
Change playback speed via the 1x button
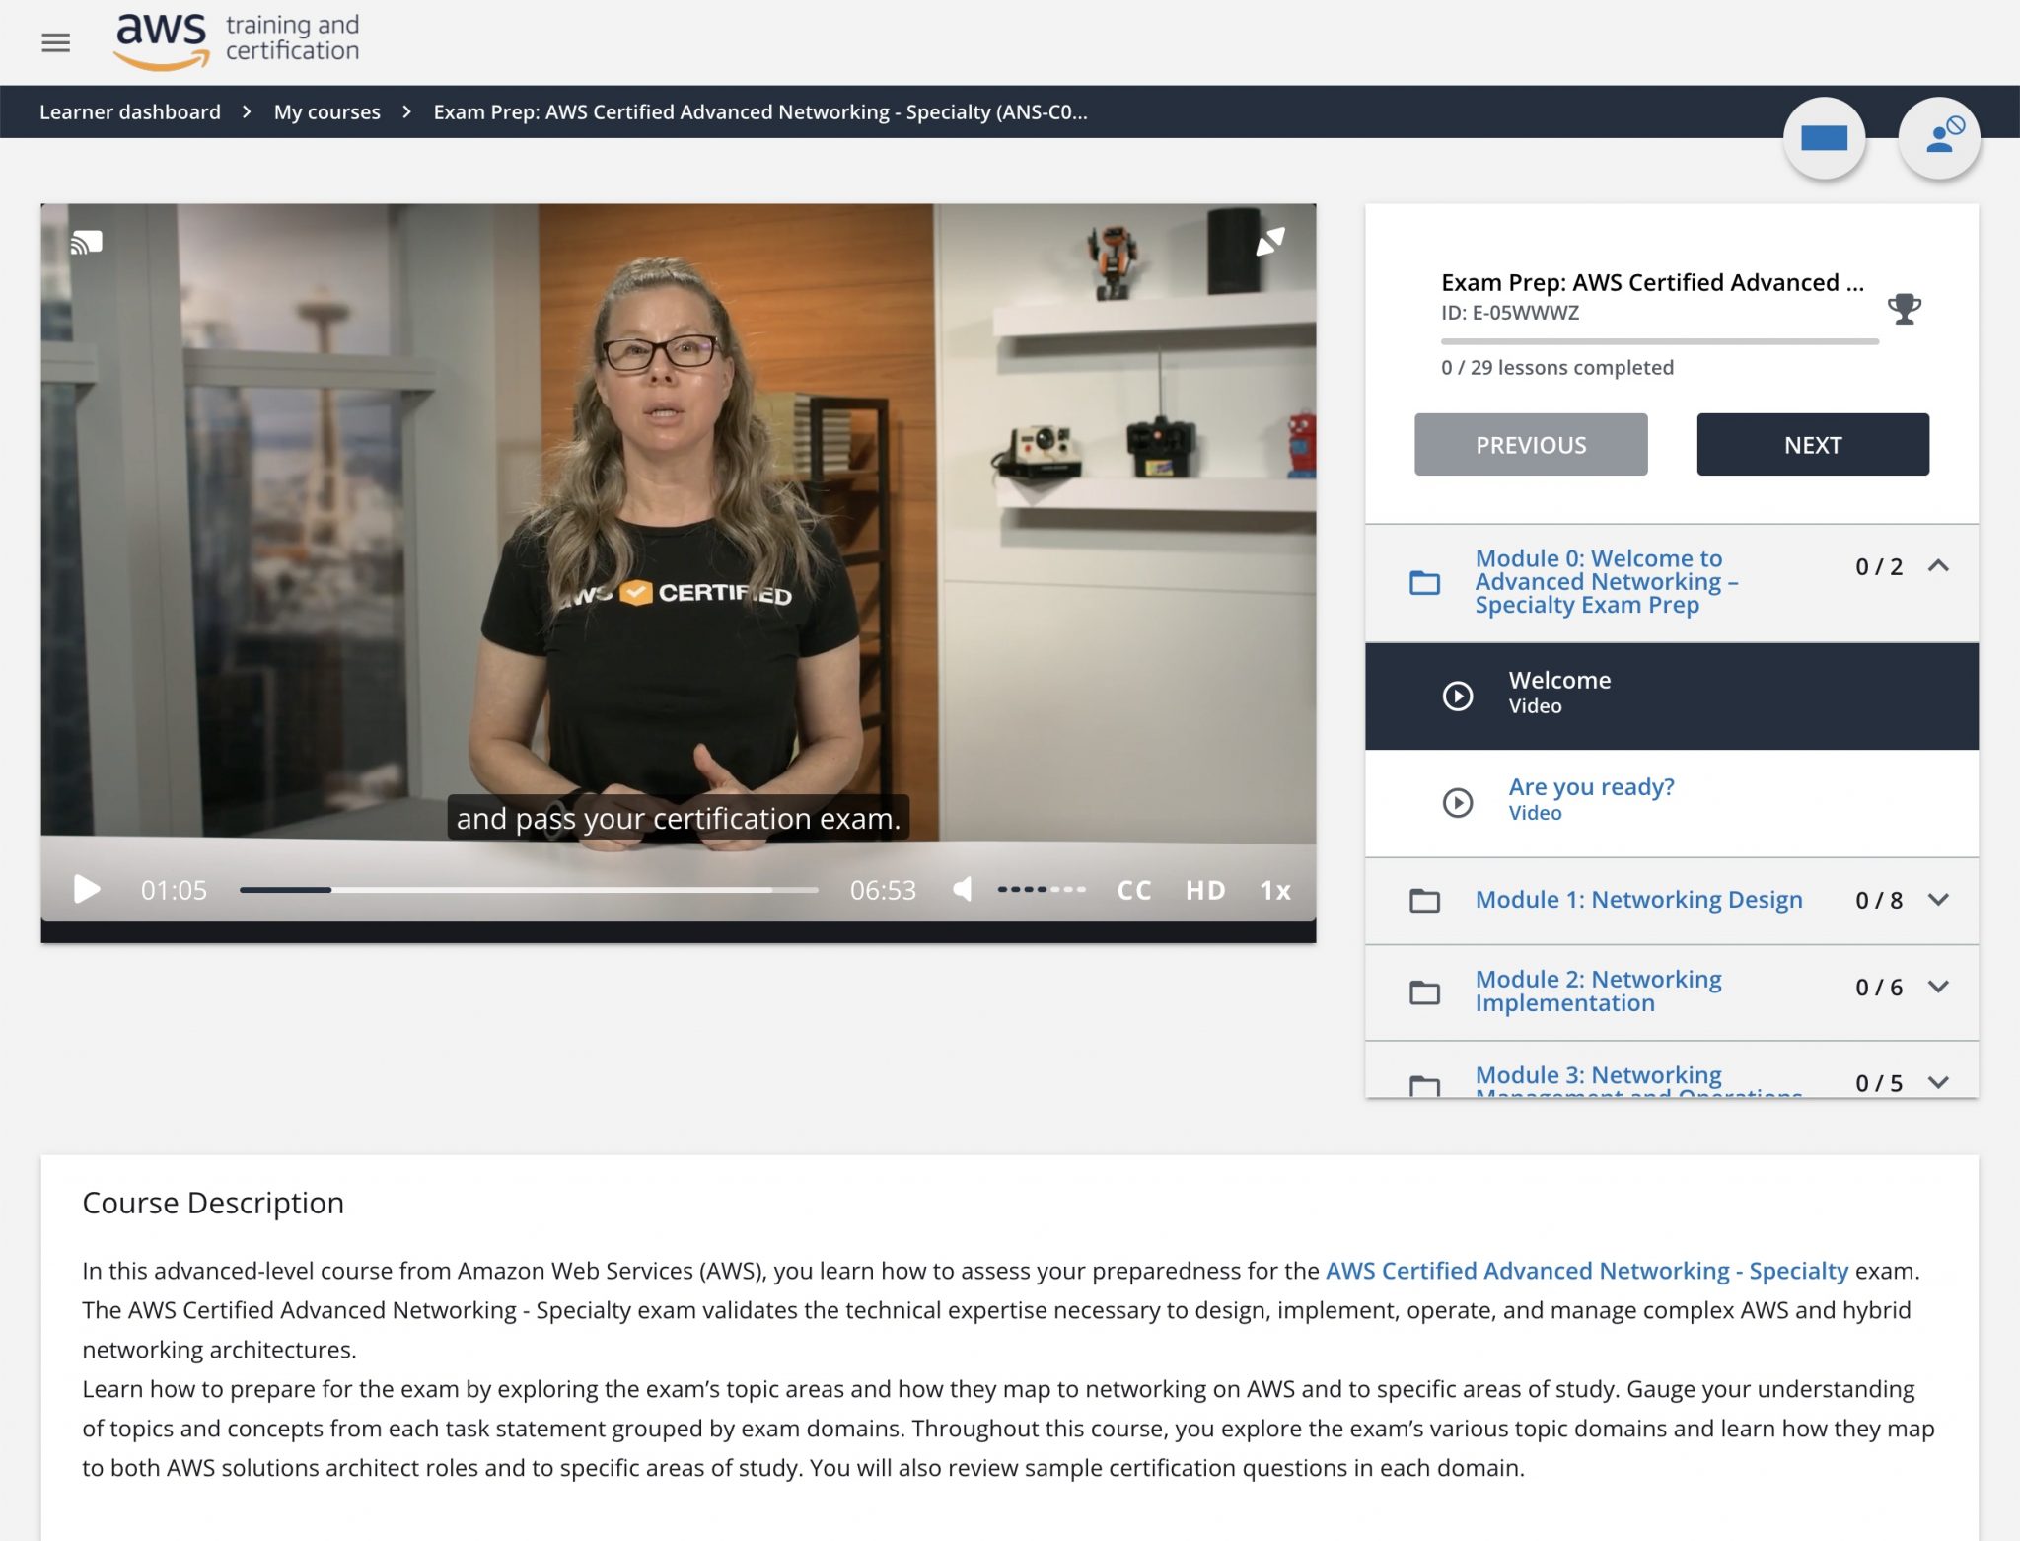point(1275,890)
